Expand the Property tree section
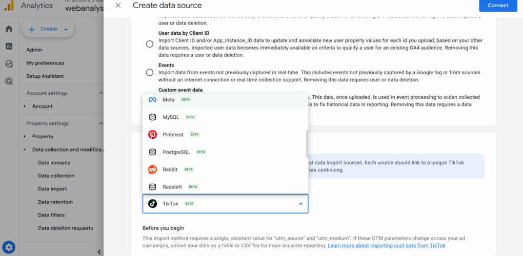Screen dimensions: 523x256 [25, 137]
